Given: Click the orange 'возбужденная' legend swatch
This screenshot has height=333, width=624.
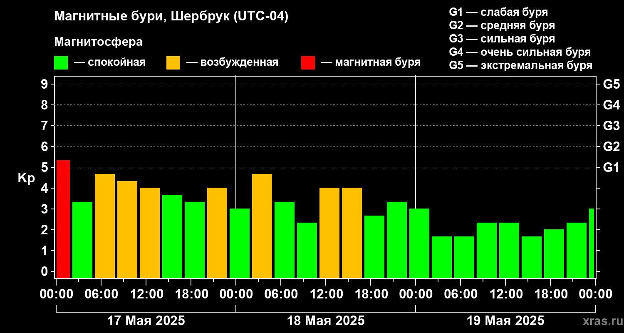Looking at the screenshot, I should pos(173,63).
